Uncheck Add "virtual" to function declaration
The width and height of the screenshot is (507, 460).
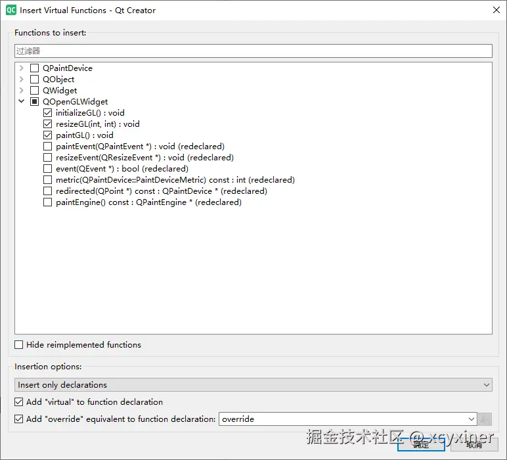(19, 402)
